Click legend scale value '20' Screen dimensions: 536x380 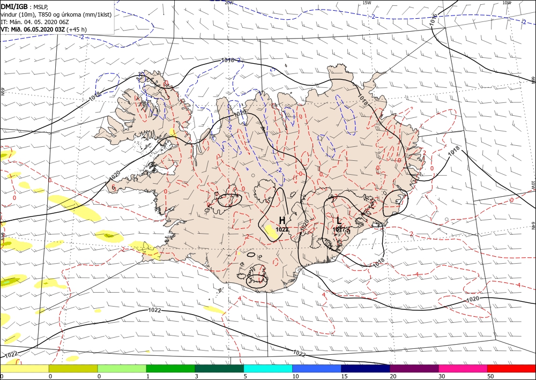click(x=393, y=376)
